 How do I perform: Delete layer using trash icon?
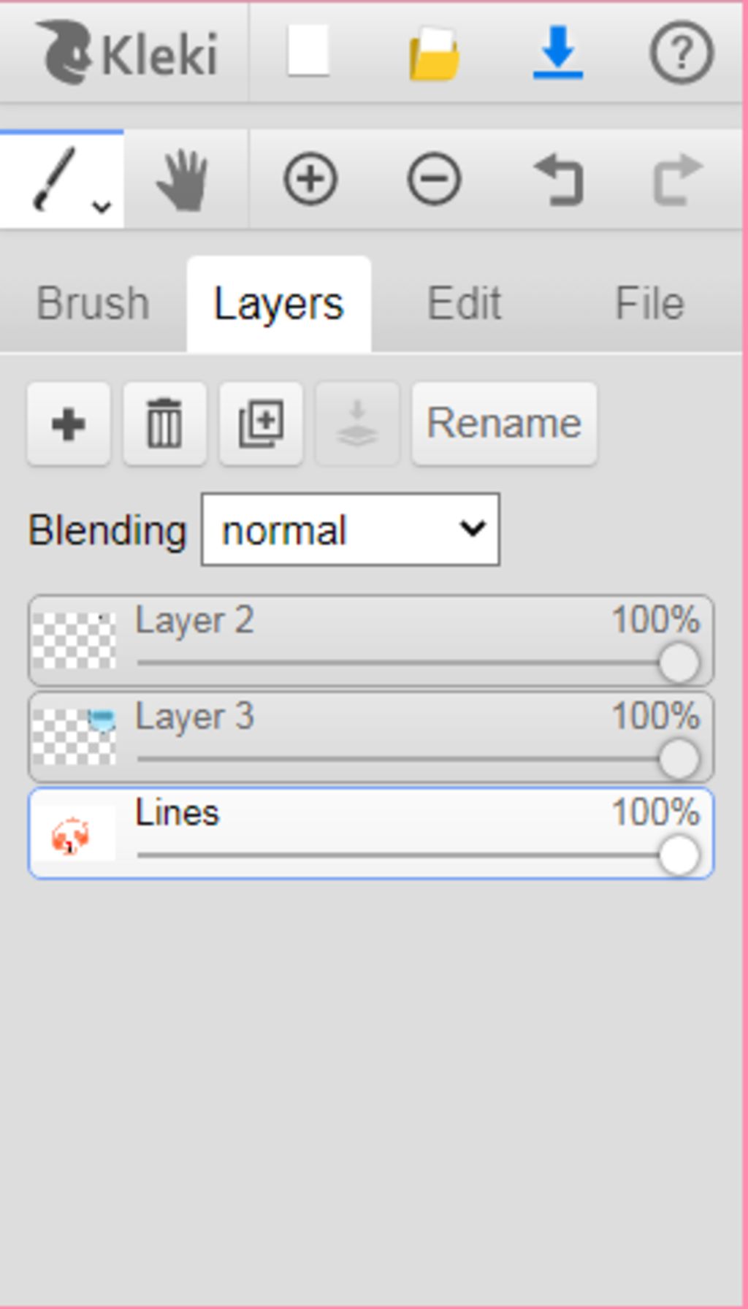tap(164, 424)
